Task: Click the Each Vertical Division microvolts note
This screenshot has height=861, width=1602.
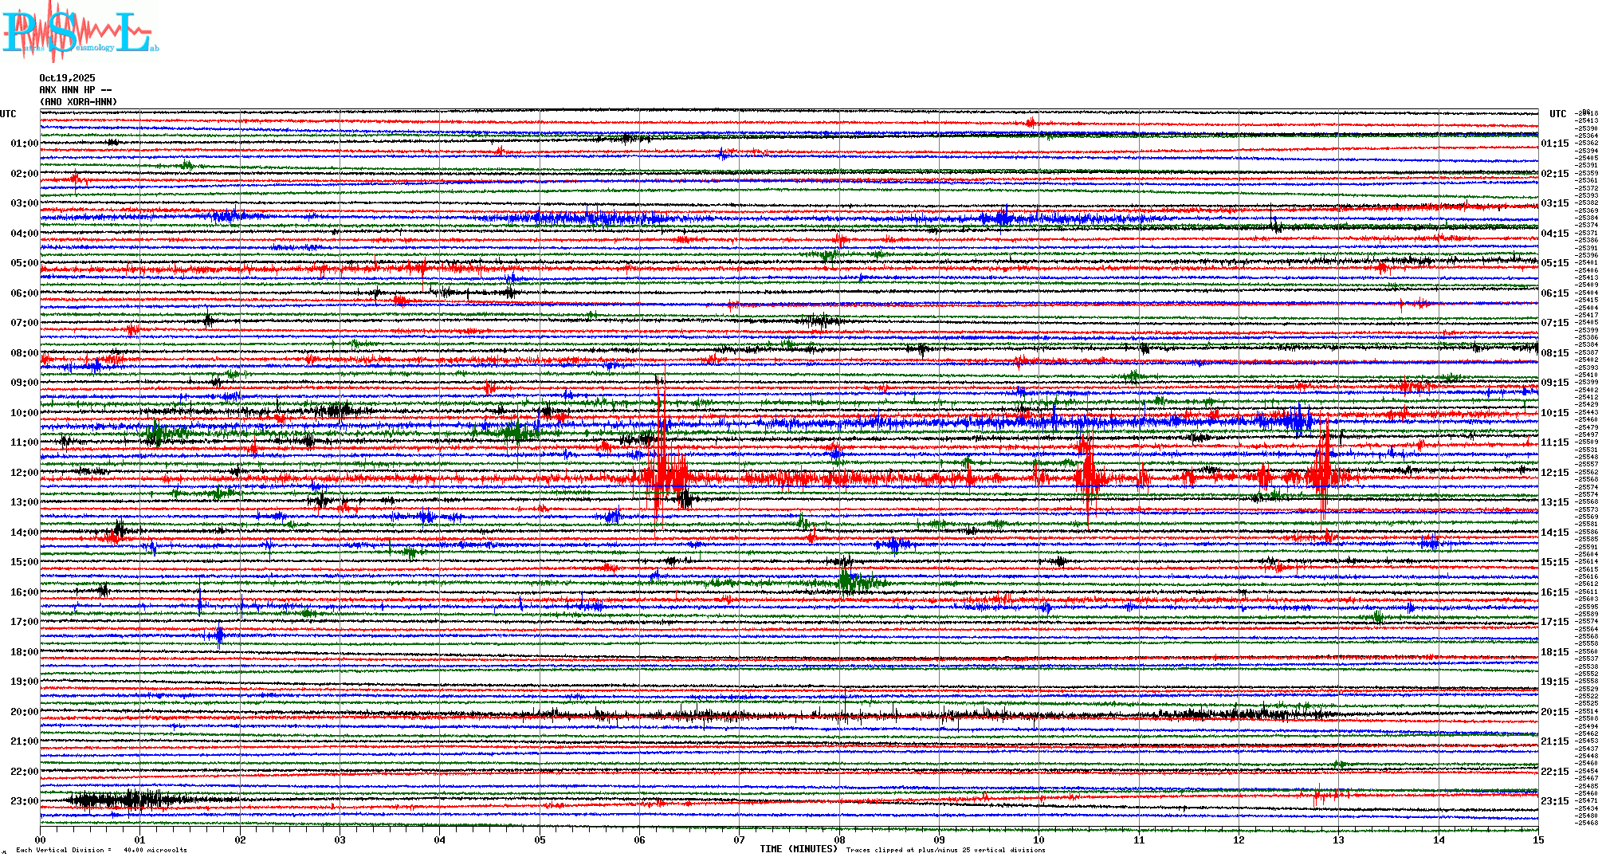Action: click(101, 850)
